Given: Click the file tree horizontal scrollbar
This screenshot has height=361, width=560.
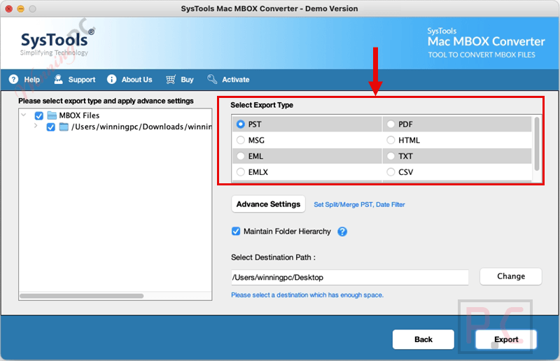Looking at the screenshot, I should pos(82,296).
